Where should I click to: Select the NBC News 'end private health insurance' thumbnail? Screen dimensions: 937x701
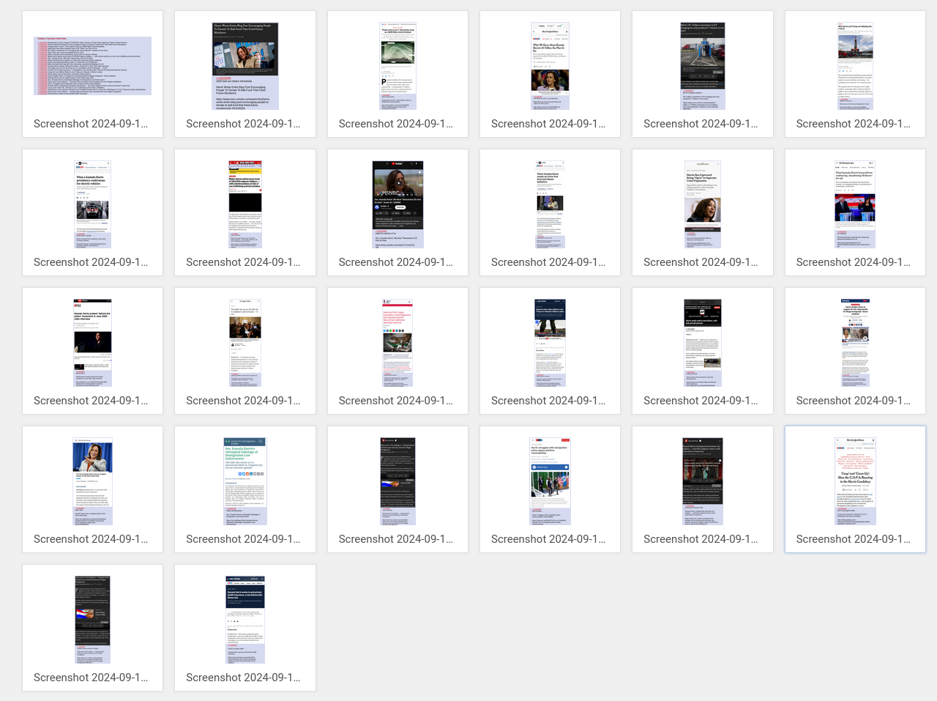click(245, 620)
